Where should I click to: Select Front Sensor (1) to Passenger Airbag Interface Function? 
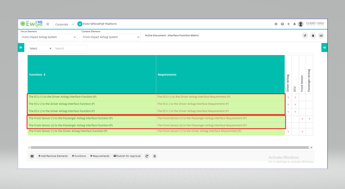click(70, 118)
